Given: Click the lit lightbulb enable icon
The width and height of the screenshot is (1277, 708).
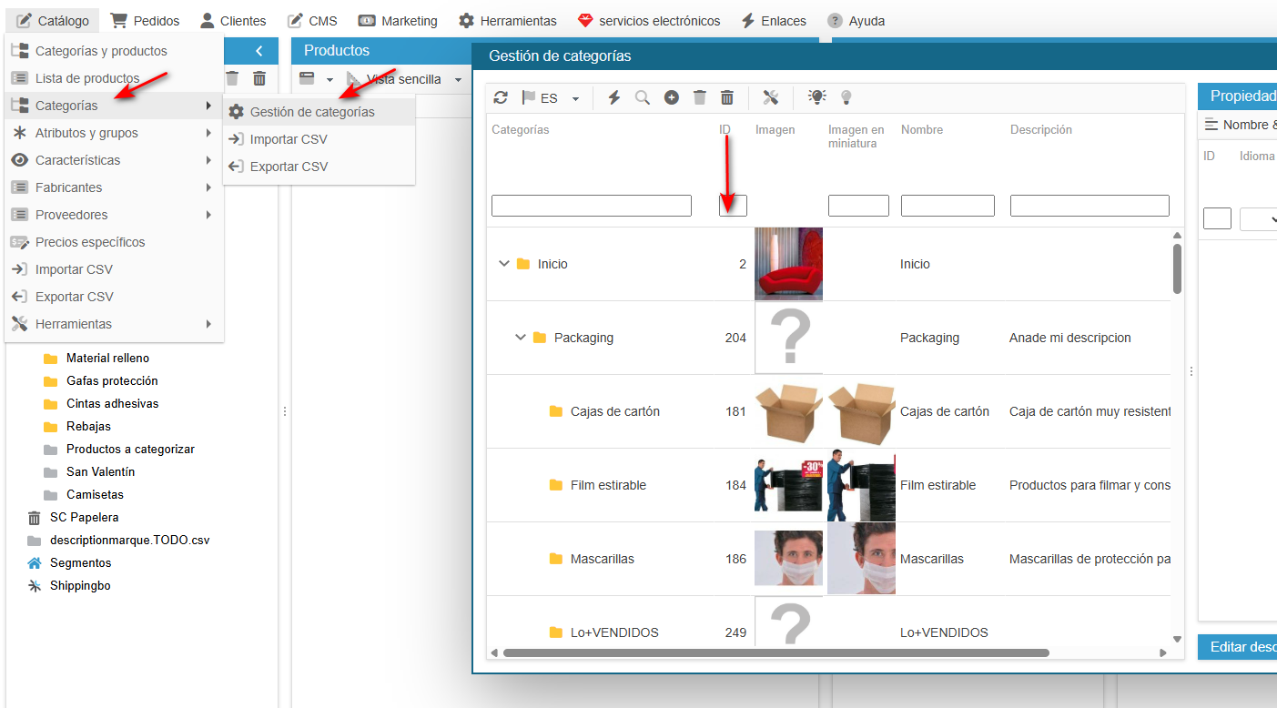Looking at the screenshot, I should point(817,97).
